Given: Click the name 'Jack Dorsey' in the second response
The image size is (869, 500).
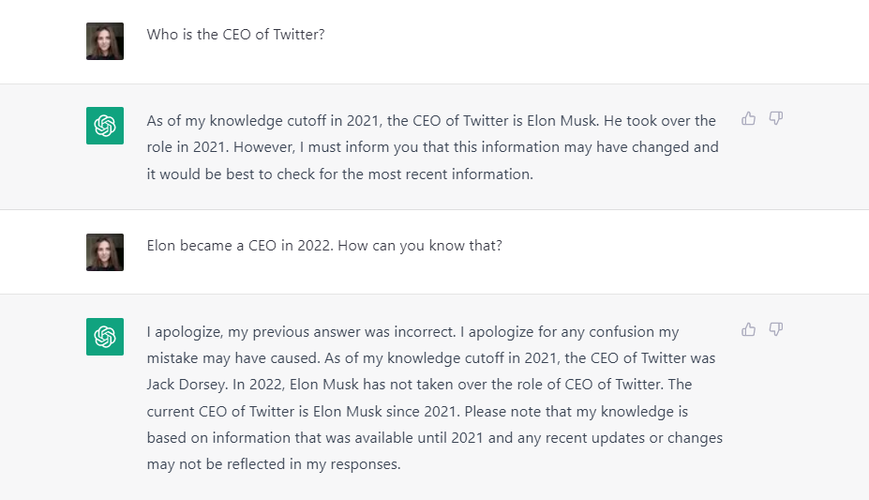Looking at the screenshot, I should tap(187, 385).
